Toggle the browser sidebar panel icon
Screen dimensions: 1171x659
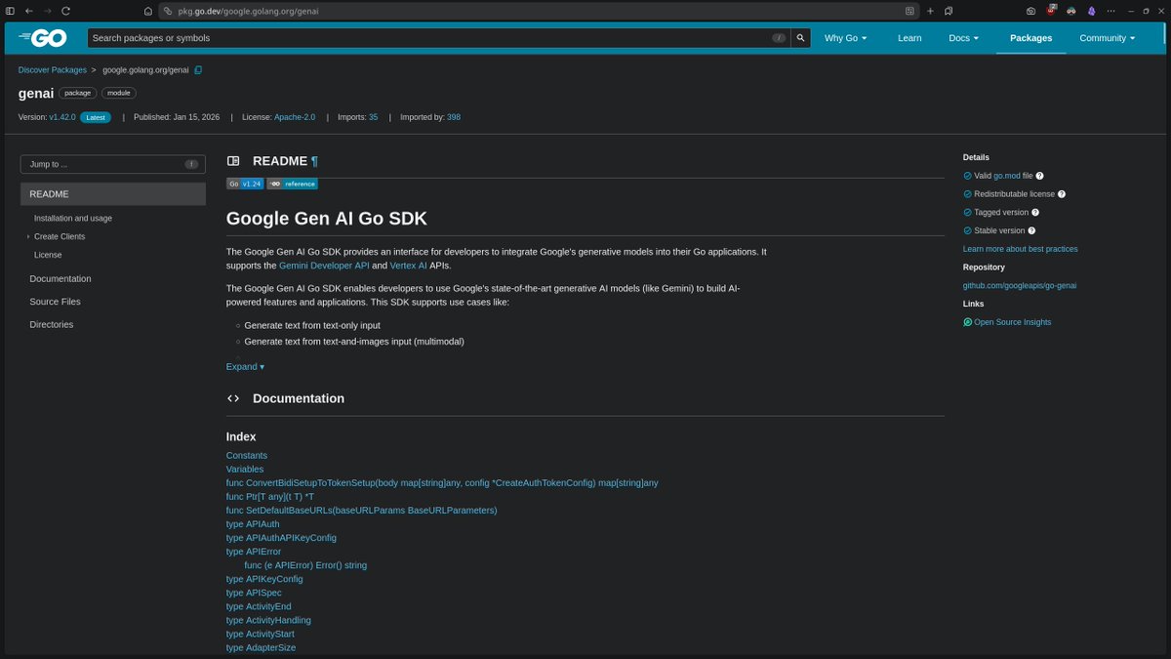point(9,11)
